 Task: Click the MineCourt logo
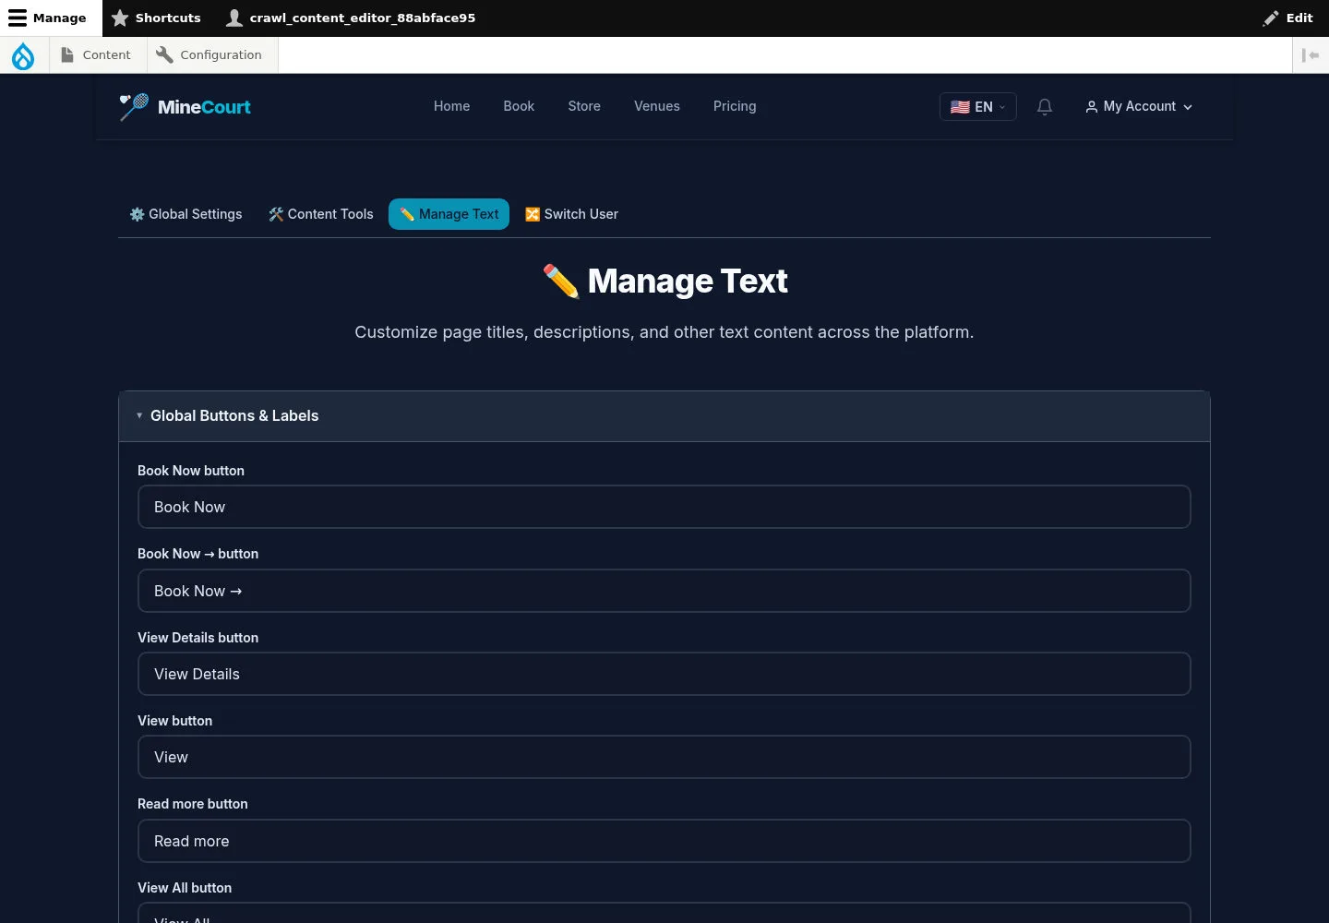(186, 107)
